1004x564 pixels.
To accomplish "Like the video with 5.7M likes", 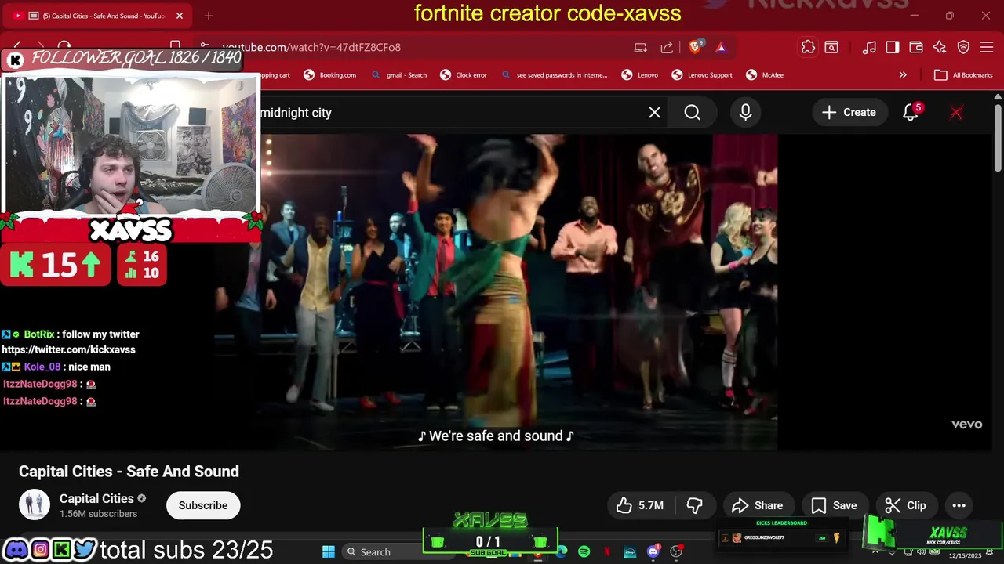I will [641, 505].
